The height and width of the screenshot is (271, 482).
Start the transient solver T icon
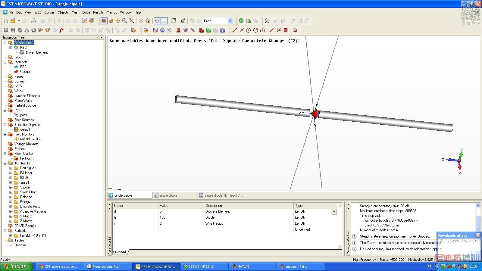click(202, 30)
